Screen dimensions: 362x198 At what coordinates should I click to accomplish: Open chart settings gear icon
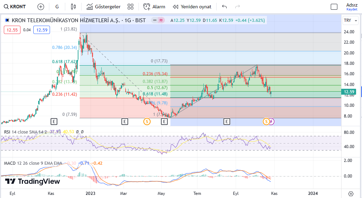(x=351, y=193)
